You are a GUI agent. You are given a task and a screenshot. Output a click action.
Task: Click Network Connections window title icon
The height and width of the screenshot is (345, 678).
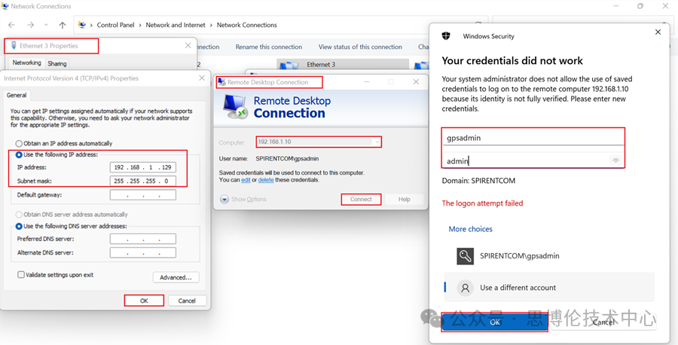click(x=5, y=7)
